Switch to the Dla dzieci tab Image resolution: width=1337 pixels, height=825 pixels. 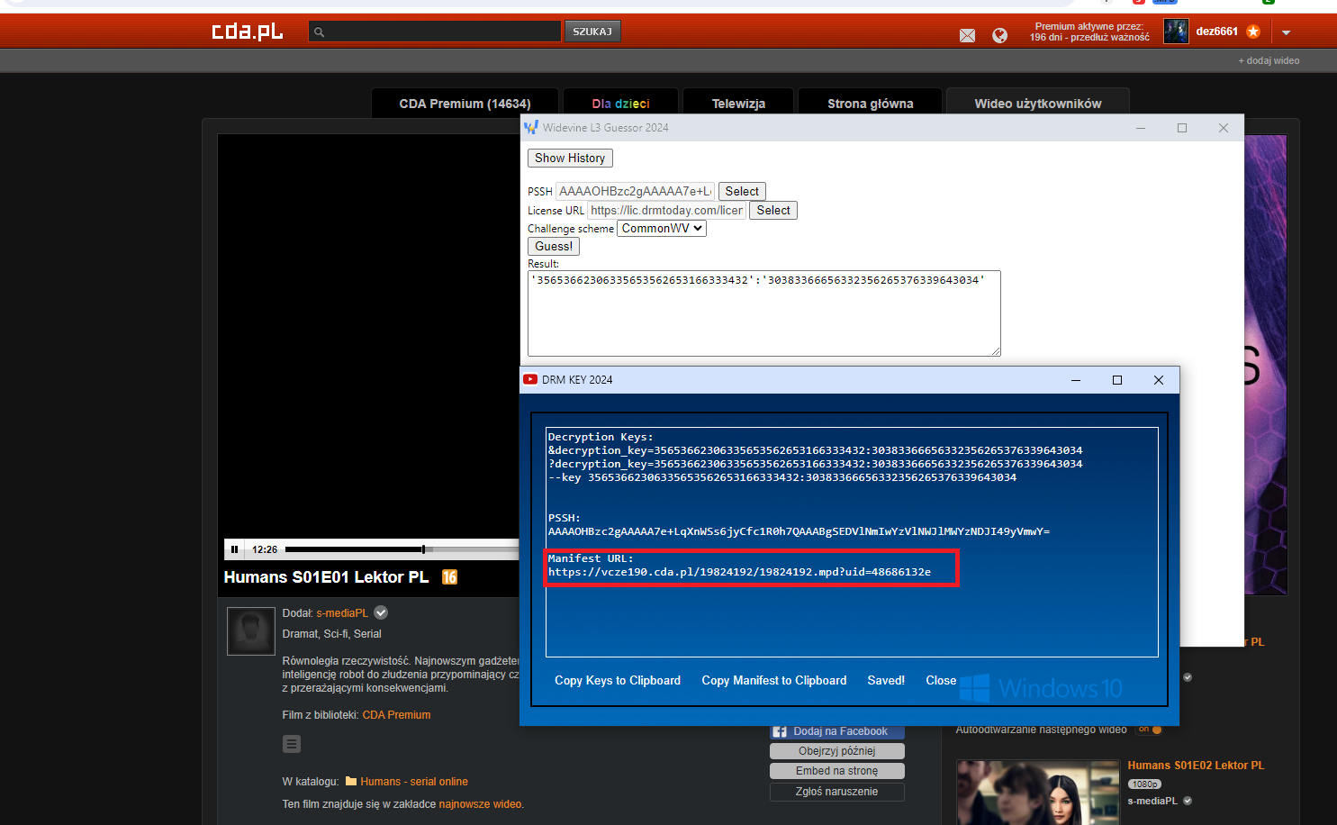click(621, 104)
